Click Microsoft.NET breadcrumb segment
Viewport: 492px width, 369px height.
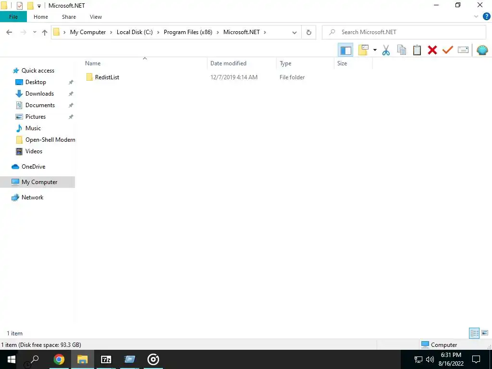pyautogui.click(x=242, y=32)
